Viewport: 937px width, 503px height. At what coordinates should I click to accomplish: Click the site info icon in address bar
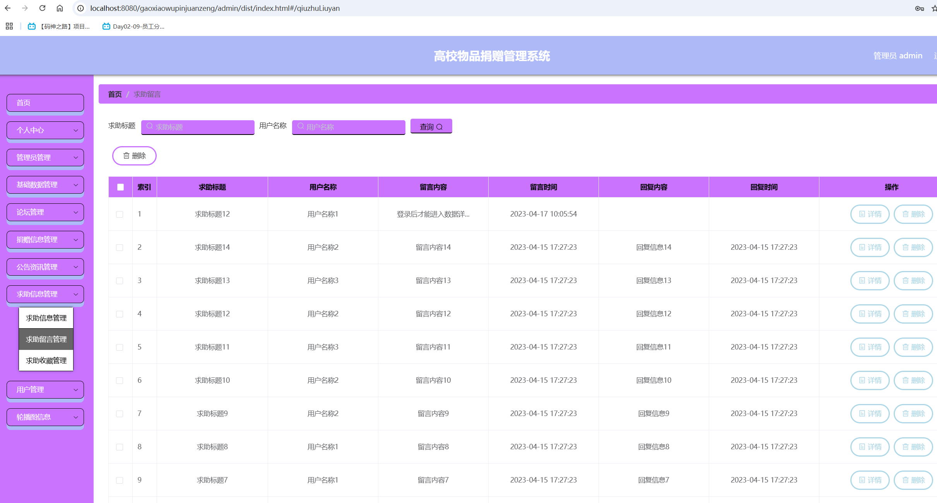(x=80, y=8)
